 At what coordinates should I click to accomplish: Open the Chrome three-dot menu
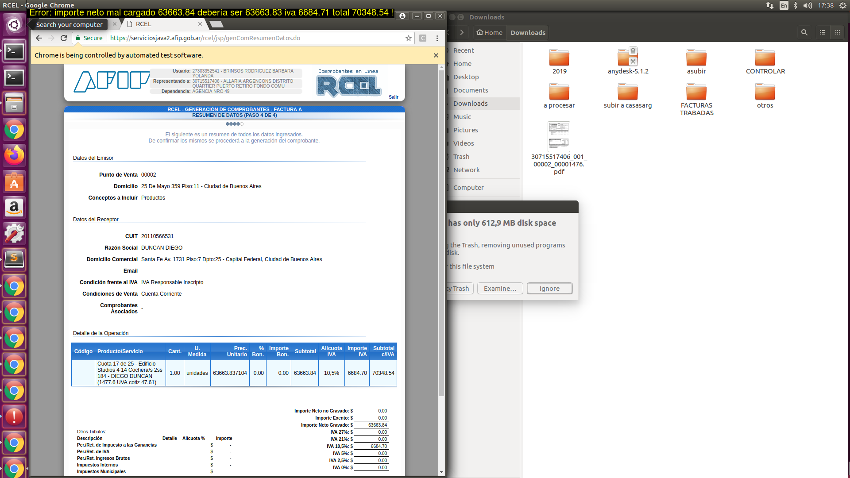click(437, 38)
